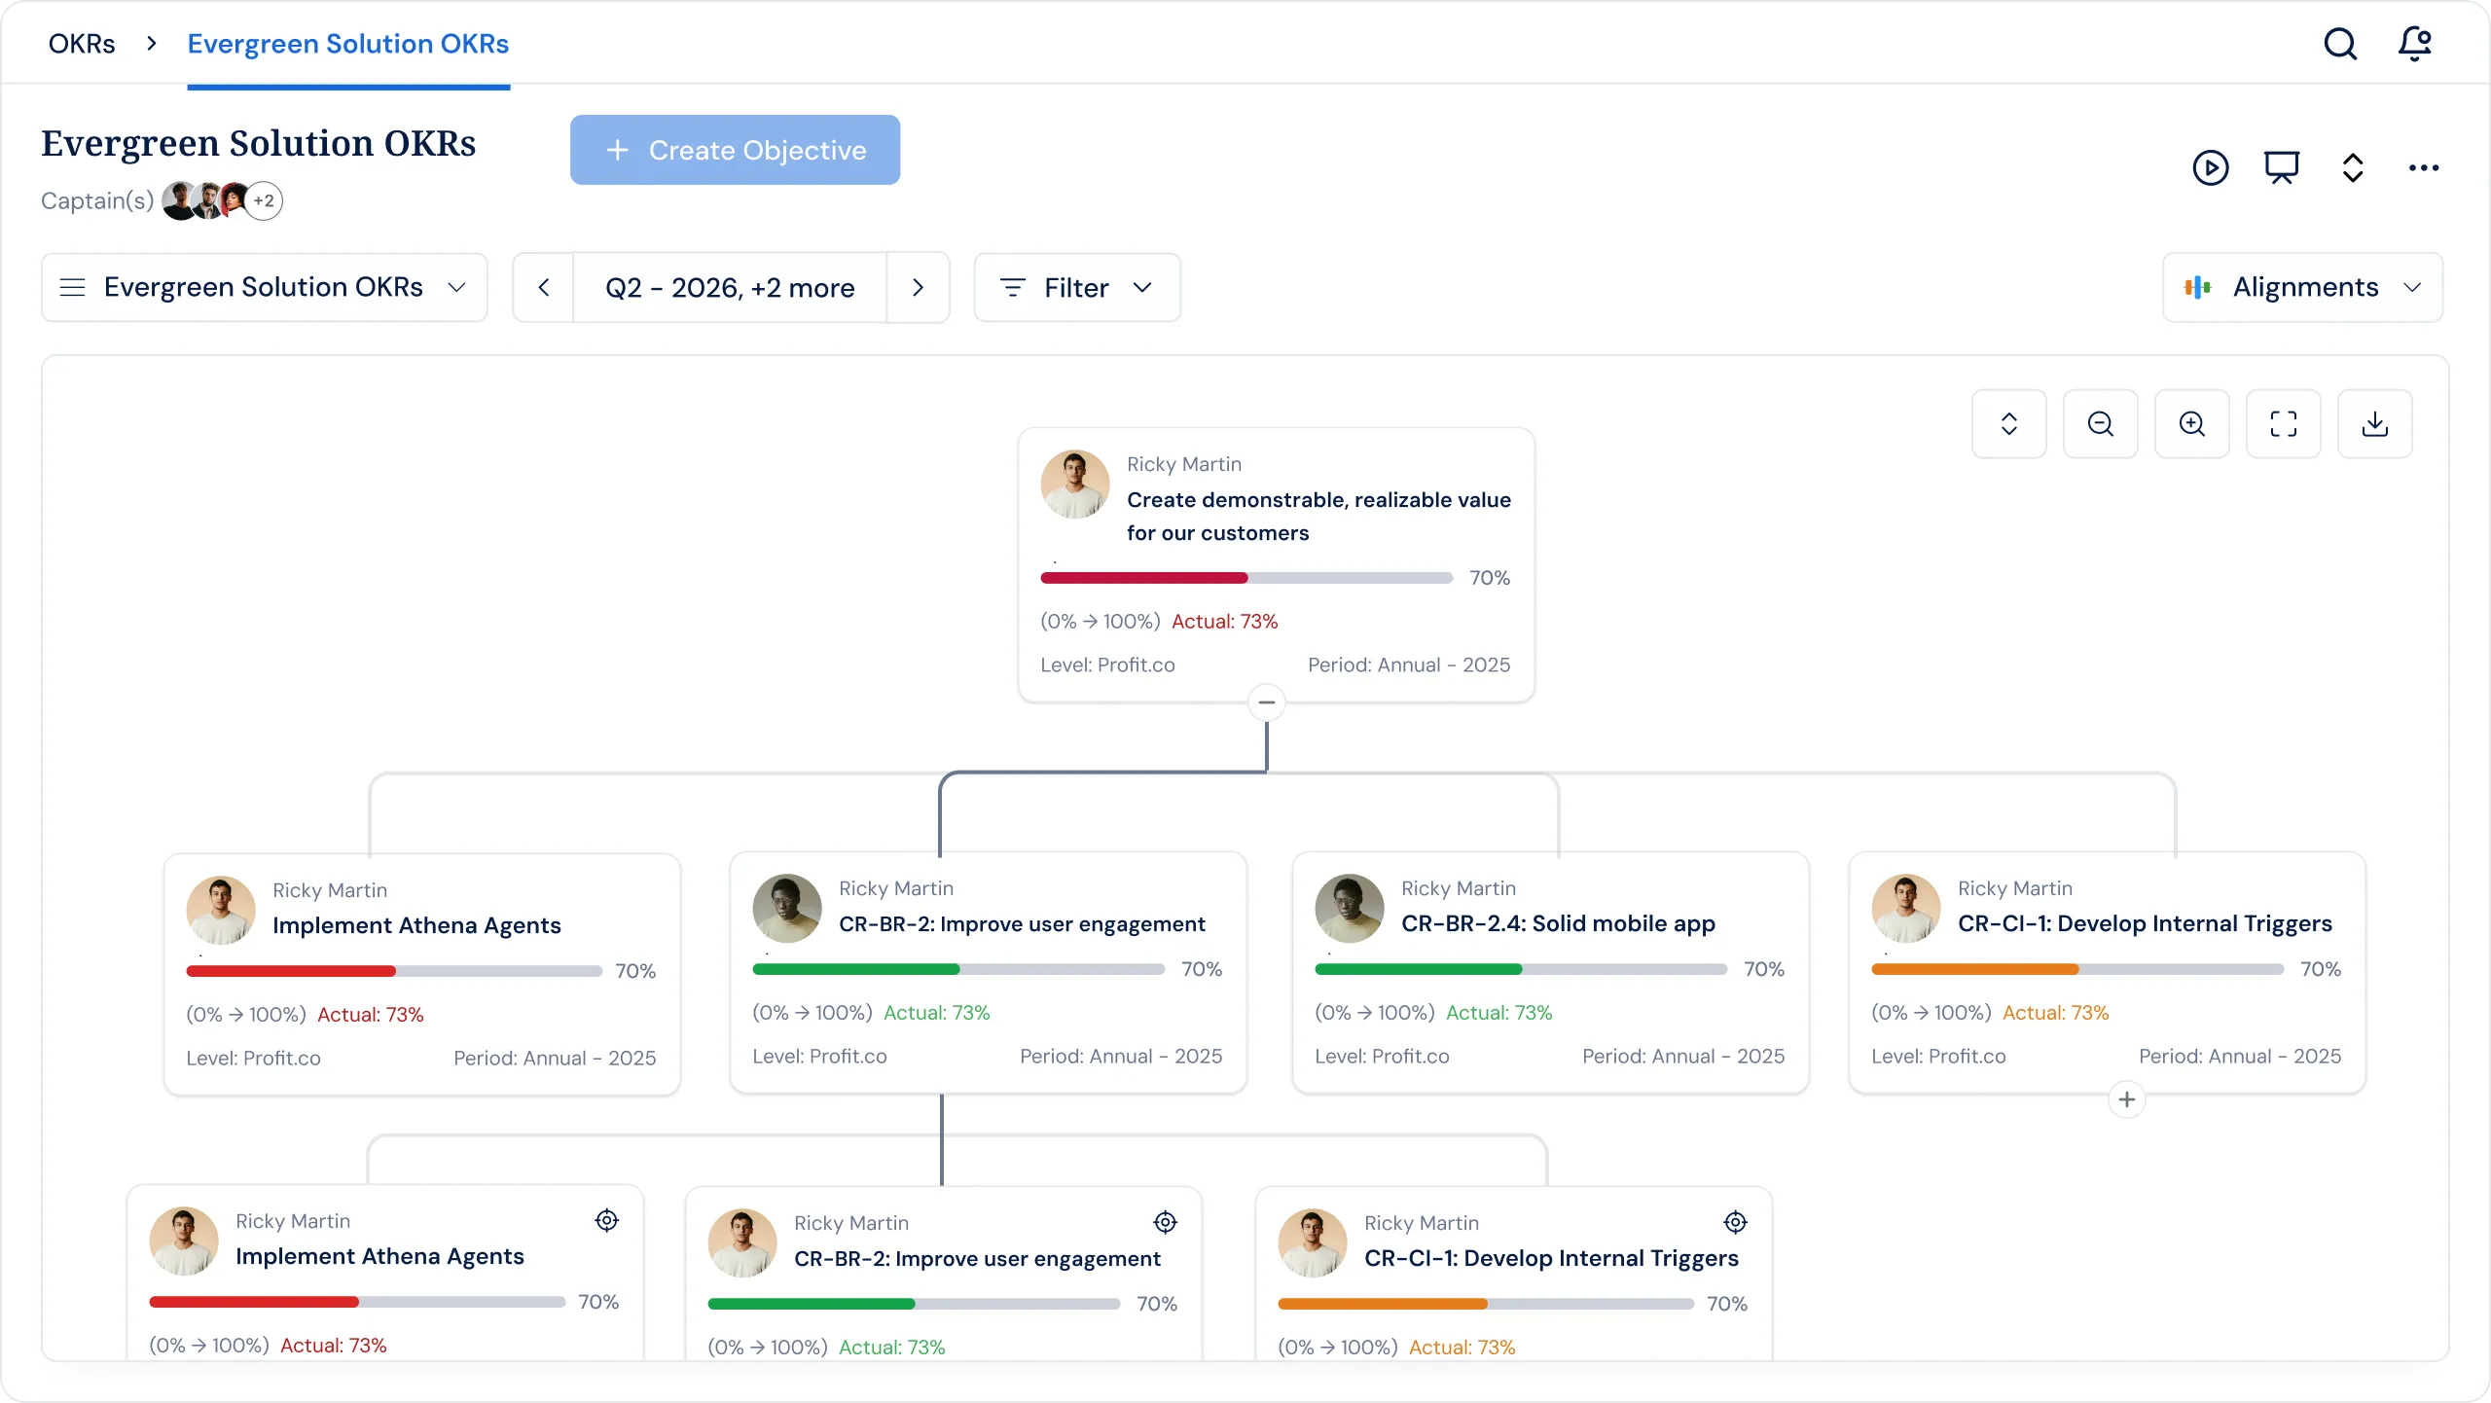Collapse children of root objective card
Viewport: 2491px width, 1403px height.
click(x=1267, y=702)
